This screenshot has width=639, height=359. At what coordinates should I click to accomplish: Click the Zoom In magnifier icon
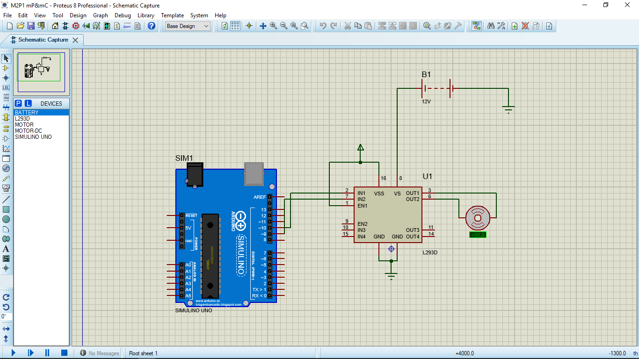(273, 26)
